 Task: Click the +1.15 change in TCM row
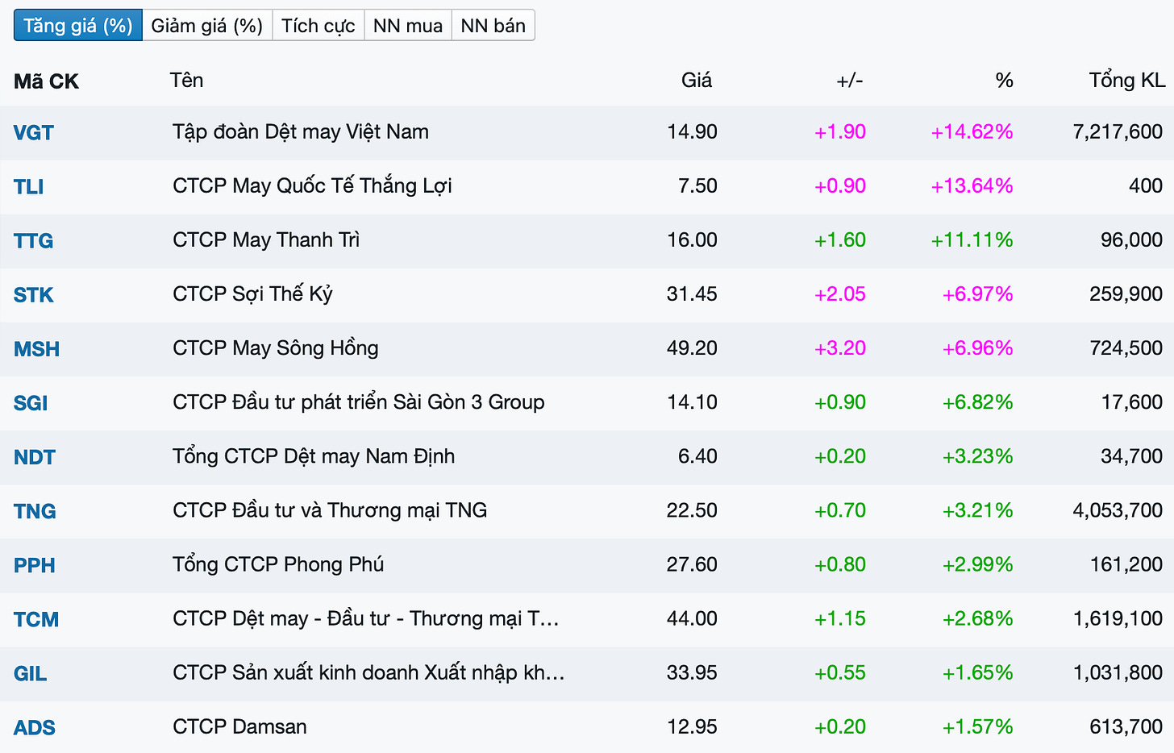coord(840,618)
